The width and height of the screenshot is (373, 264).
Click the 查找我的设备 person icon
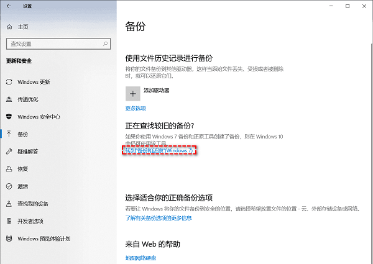click(x=9, y=204)
